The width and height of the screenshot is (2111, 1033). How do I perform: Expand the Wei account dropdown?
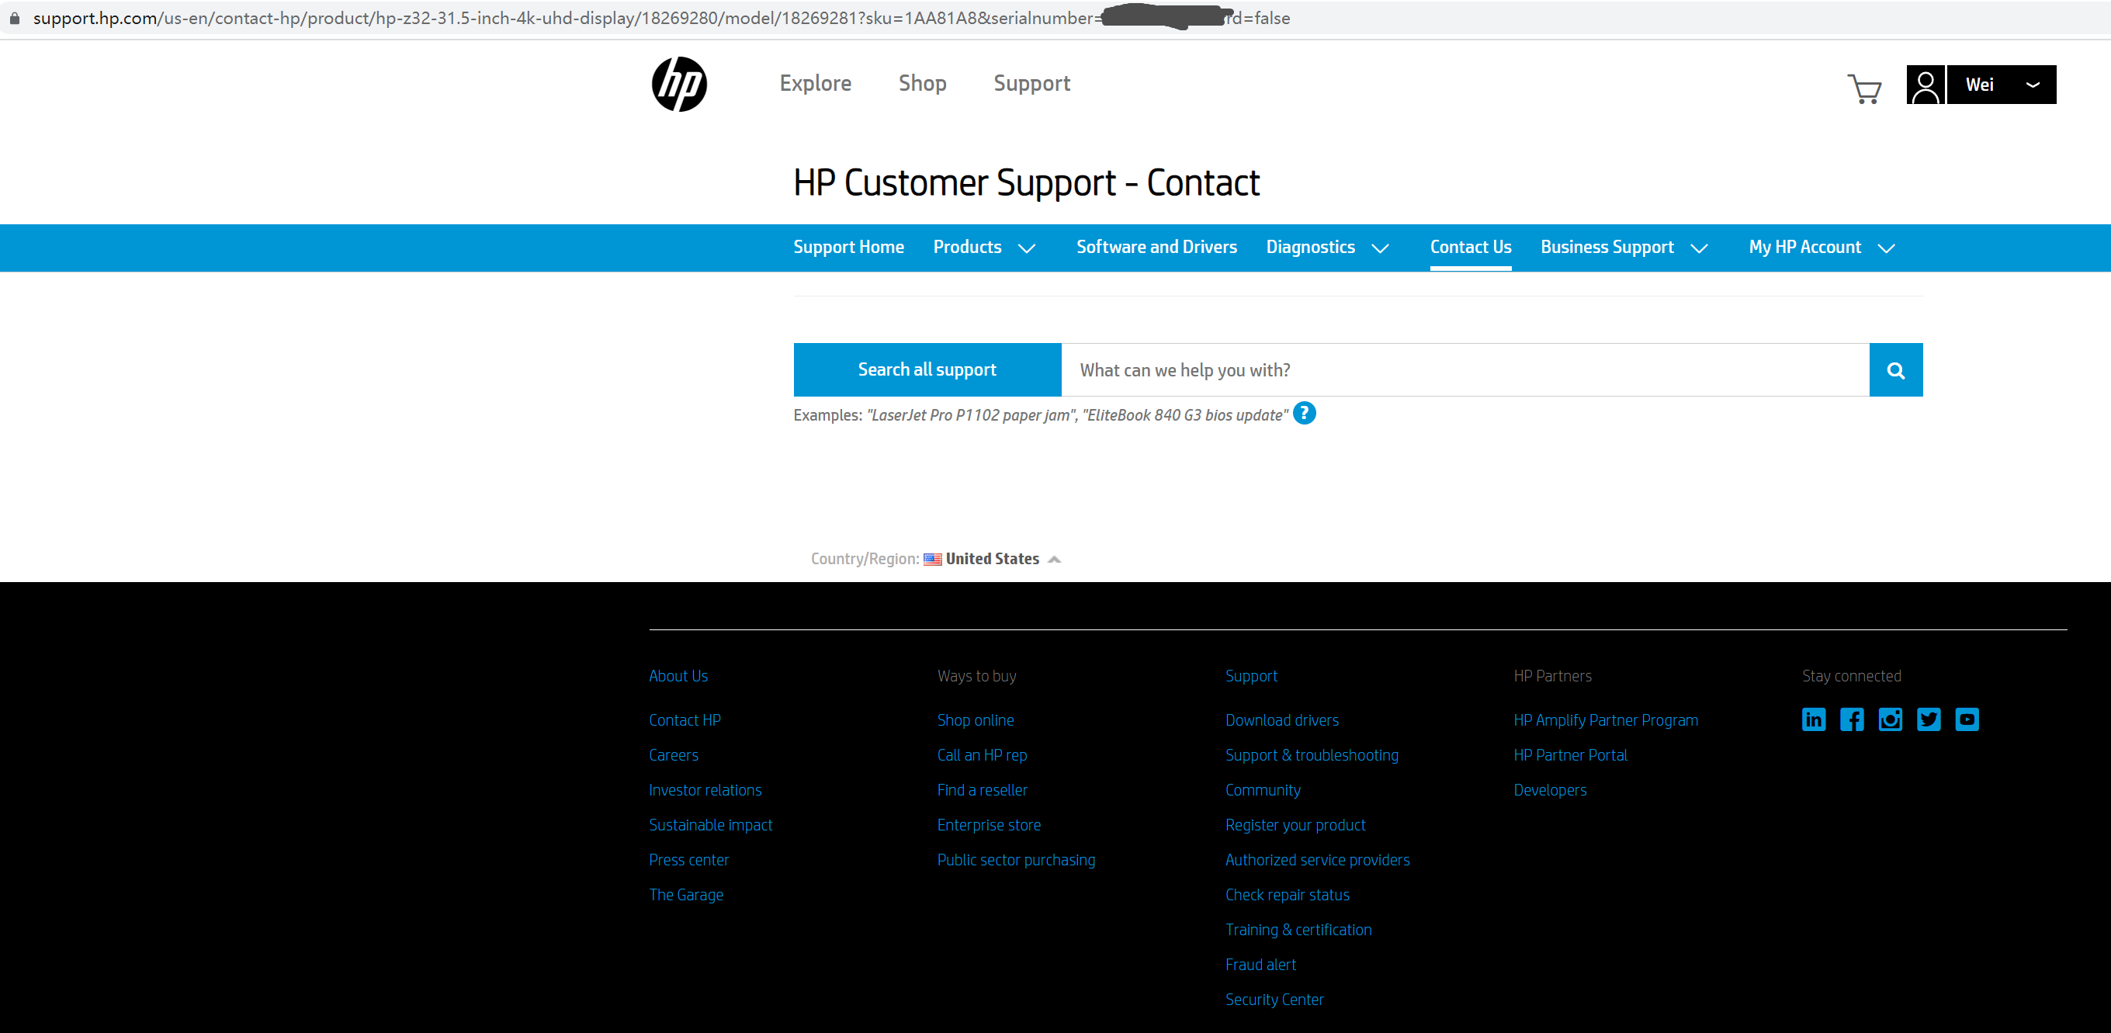point(2032,85)
